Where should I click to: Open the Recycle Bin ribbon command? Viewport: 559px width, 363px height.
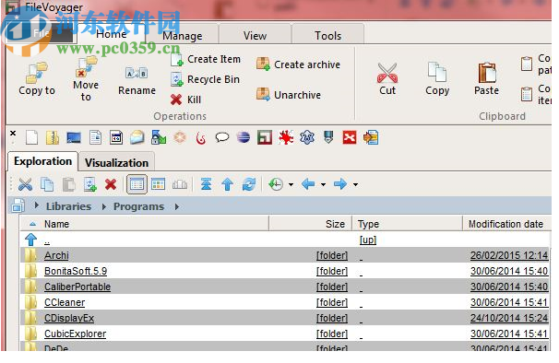(x=206, y=79)
